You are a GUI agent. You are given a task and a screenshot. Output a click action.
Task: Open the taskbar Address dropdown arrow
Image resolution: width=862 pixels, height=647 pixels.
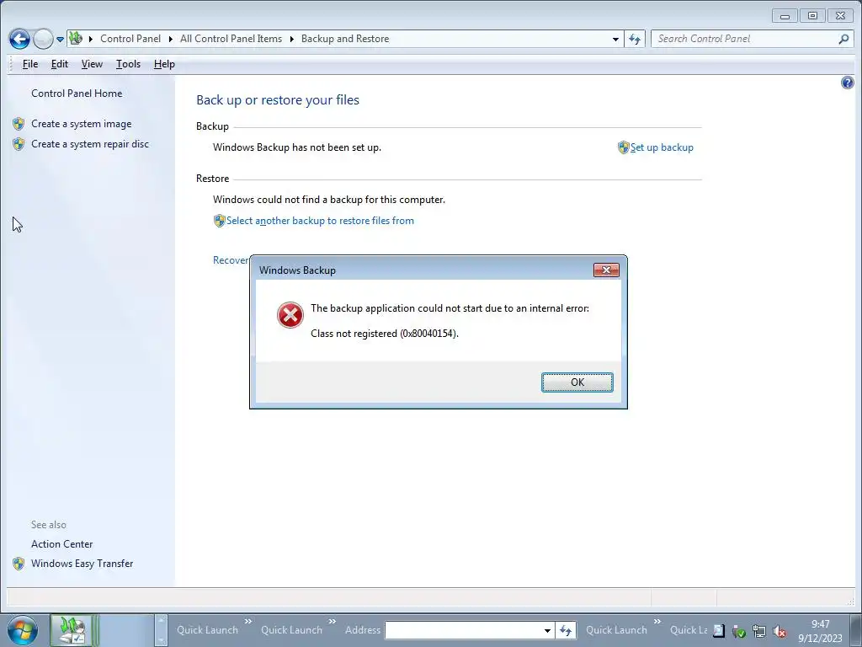point(547,630)
